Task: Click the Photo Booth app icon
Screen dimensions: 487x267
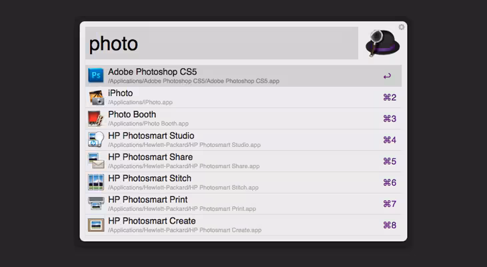Action: 95,118
